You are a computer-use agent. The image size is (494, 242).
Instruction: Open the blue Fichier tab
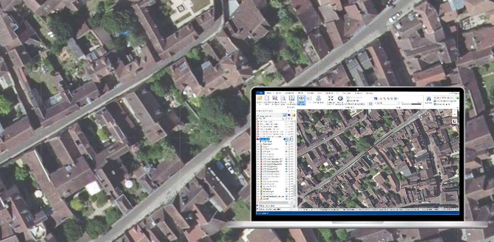click(x=260, y=93)
